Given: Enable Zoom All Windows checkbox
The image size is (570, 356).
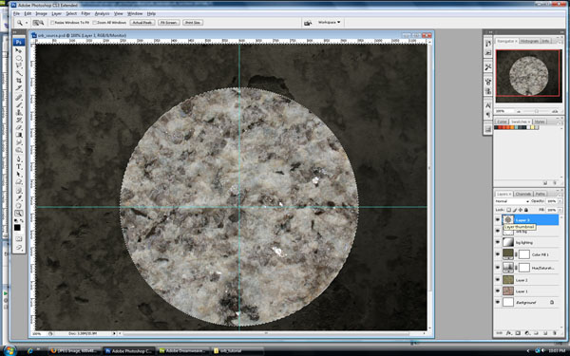Looking at the screenshot, I should pos(94,23).
